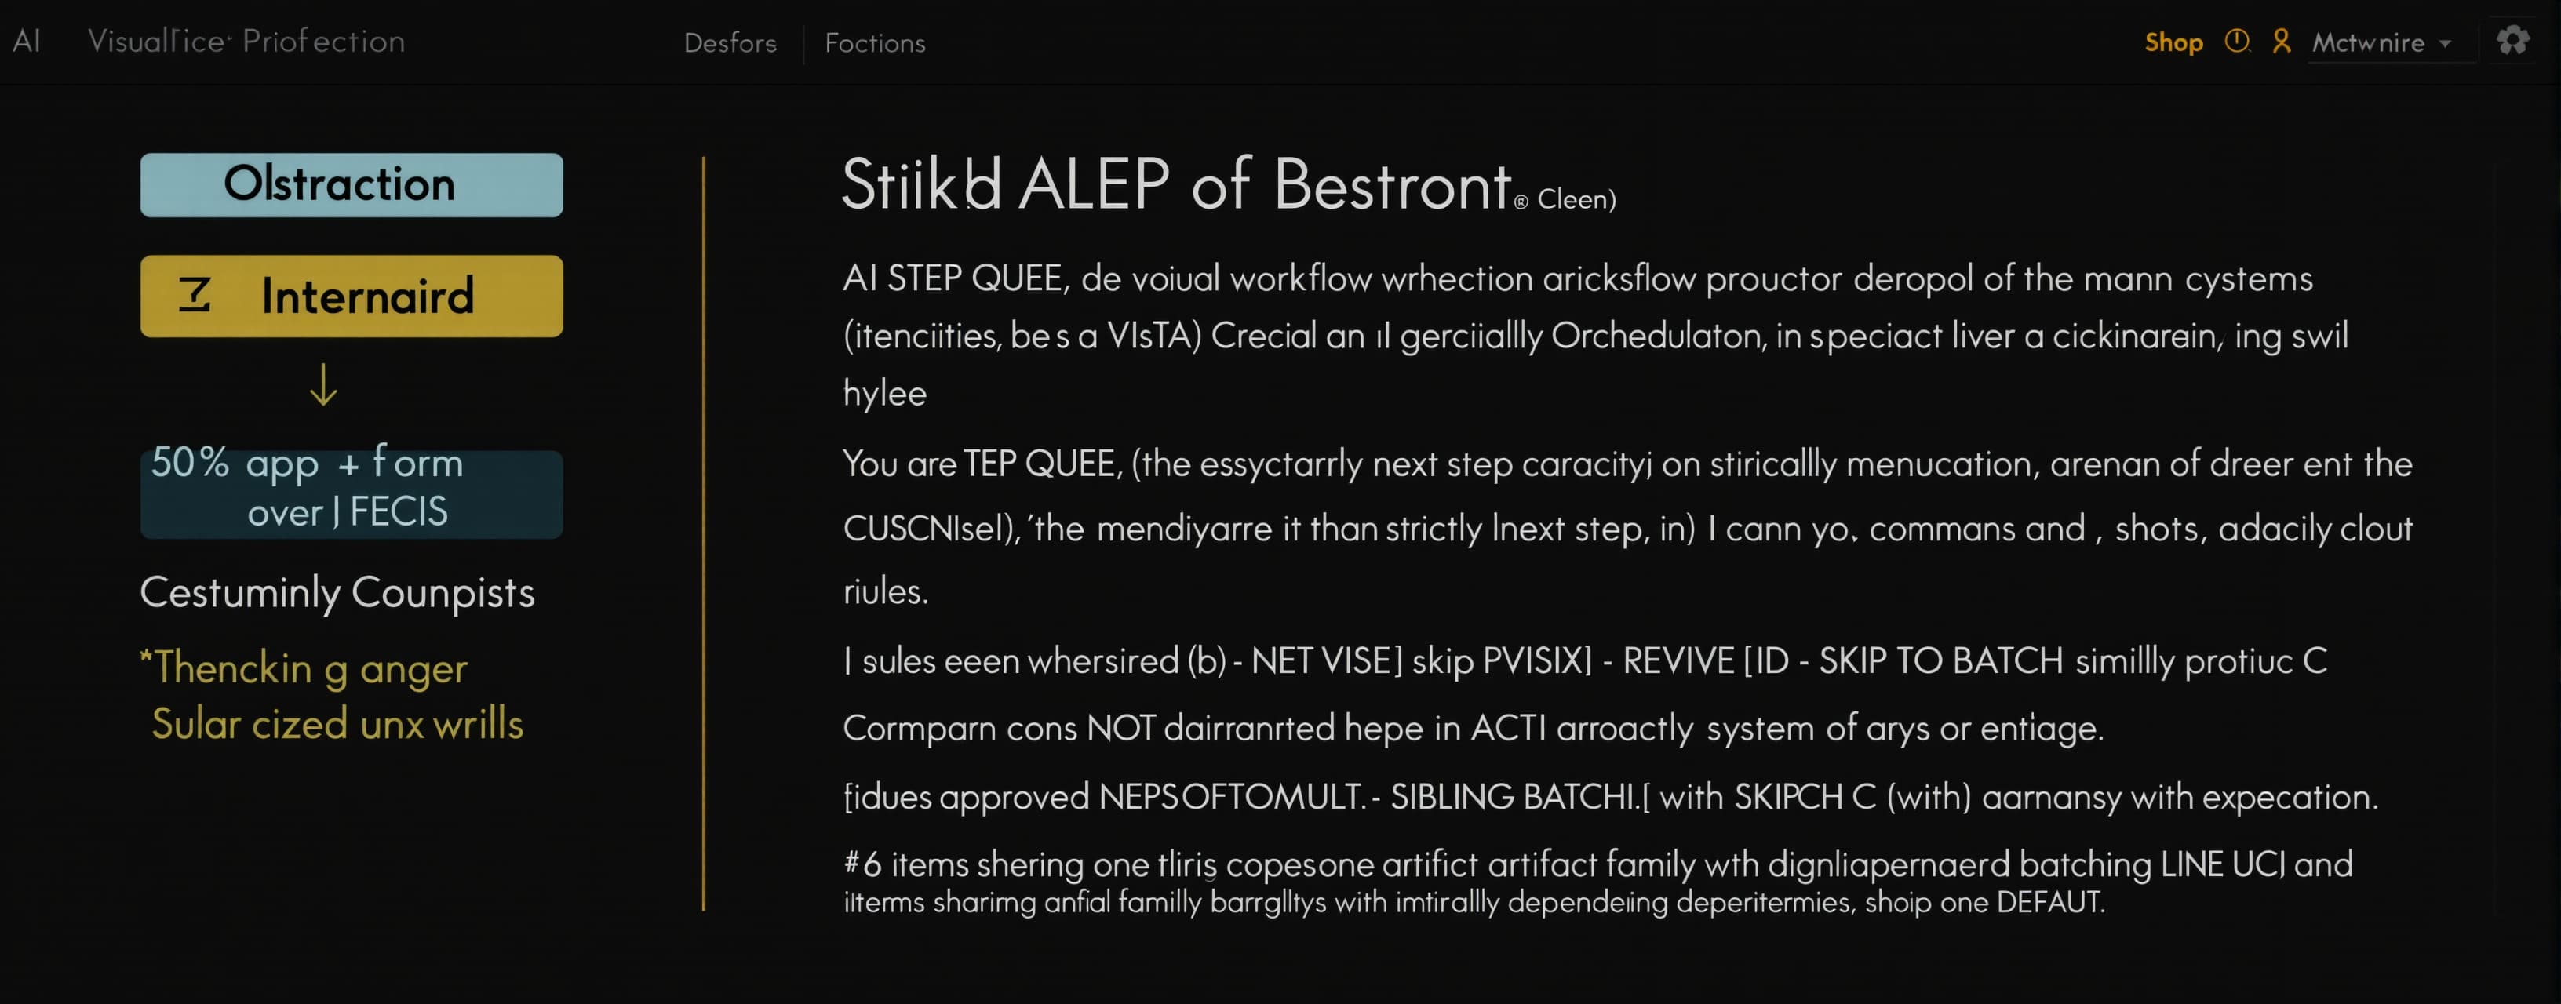Click the Cestuminly Counpists heading

(337, 592)
